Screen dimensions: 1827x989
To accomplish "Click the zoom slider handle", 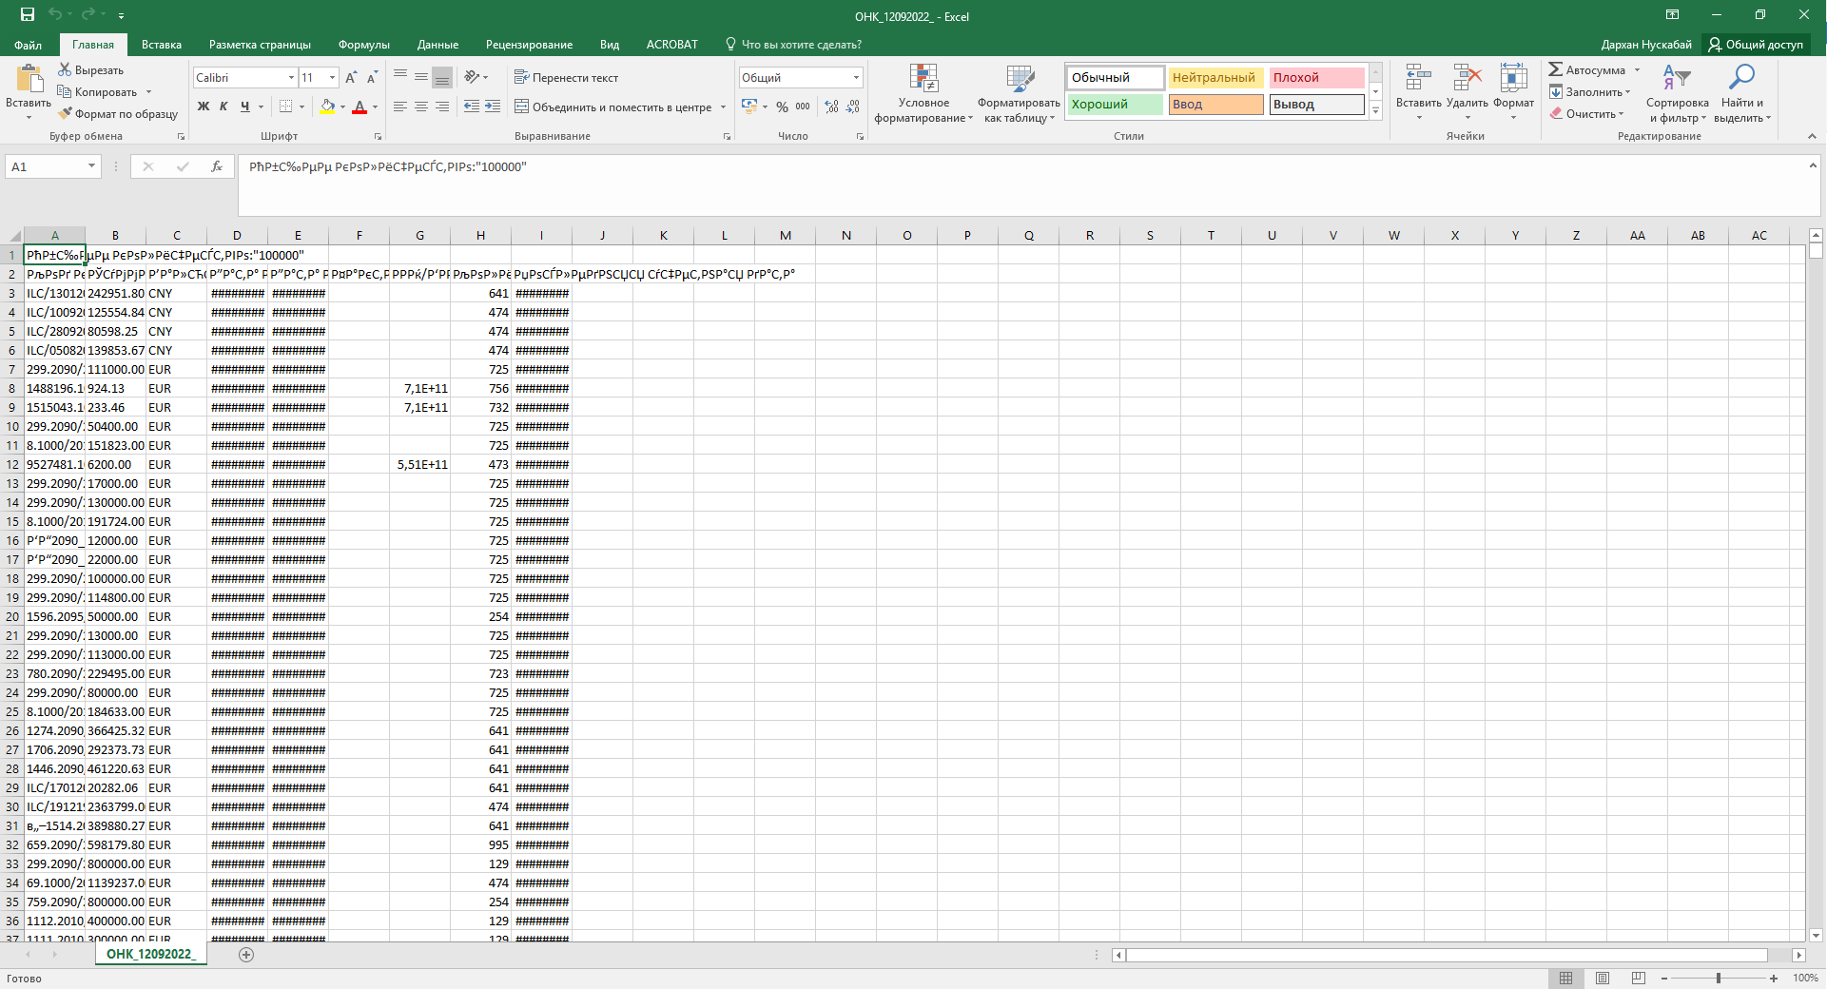I will (1719, 978).
